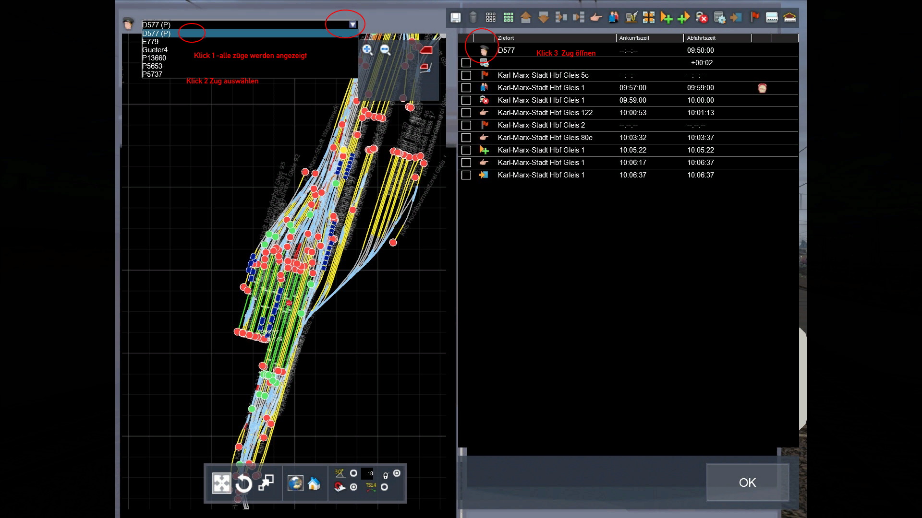This screenshot has width=922, height=518.
Task: Click the trash can delete icon
Action: 473,18
